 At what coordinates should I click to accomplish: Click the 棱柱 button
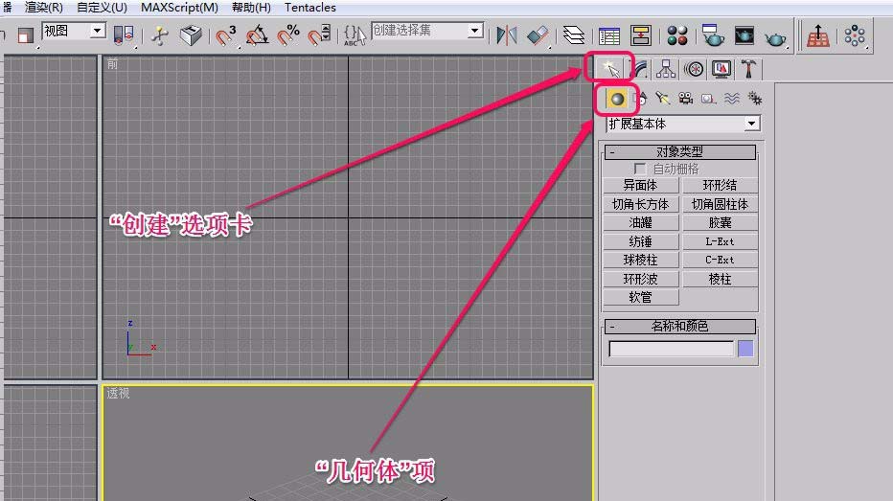(721, 279)
